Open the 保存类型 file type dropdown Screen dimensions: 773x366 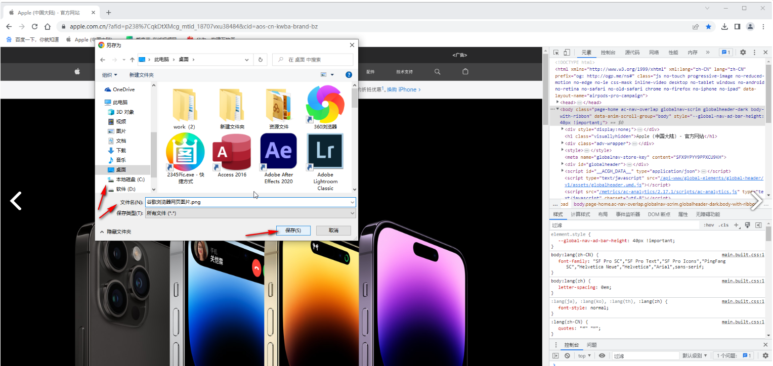click(250, 213)
